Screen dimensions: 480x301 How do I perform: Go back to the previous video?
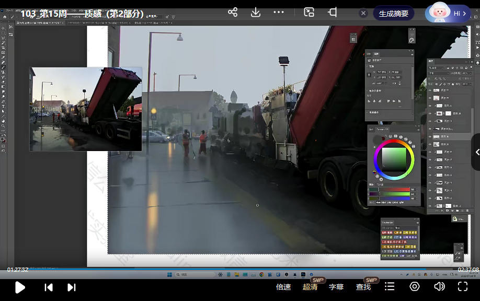[x=49, y=287]
